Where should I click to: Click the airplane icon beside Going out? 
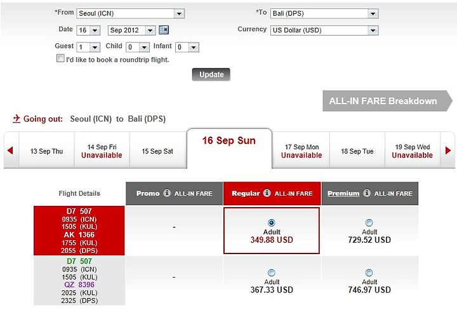coord(17,119)
